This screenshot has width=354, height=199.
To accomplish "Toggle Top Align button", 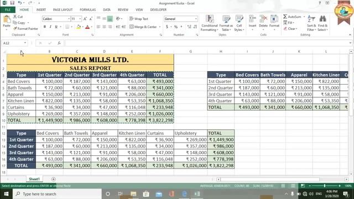I will (98, 19).
